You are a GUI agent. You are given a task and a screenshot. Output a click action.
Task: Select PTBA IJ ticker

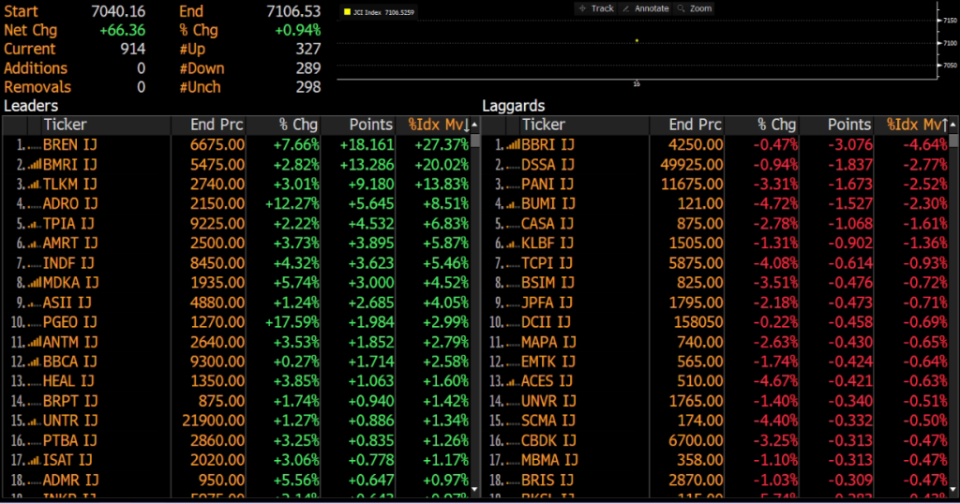69,440
